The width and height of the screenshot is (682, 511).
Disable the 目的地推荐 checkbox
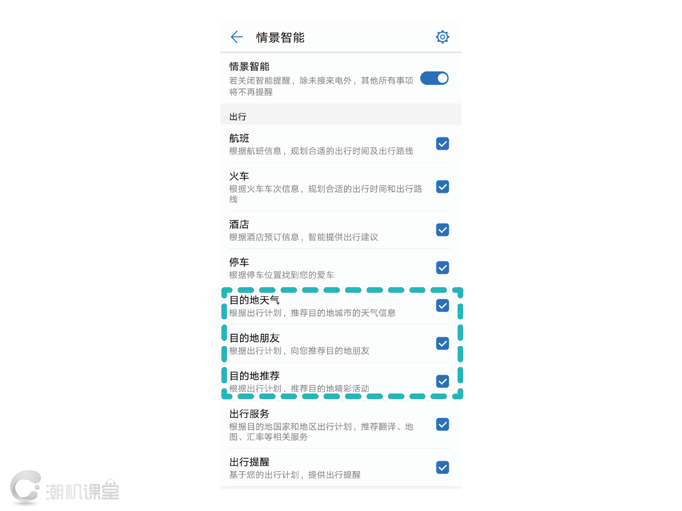442,381
